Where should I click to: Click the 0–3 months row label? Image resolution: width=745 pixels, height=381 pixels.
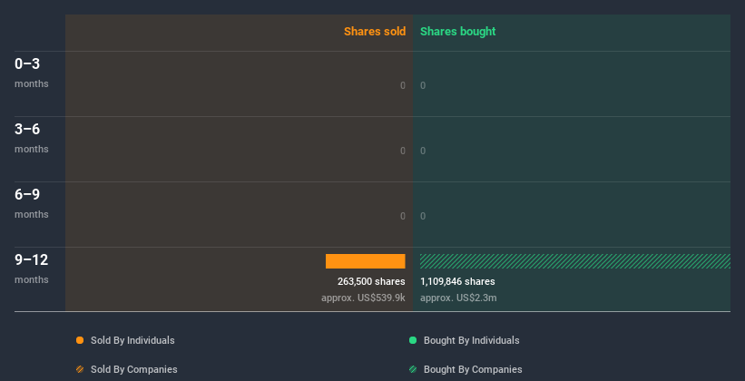tap(32, 73)
